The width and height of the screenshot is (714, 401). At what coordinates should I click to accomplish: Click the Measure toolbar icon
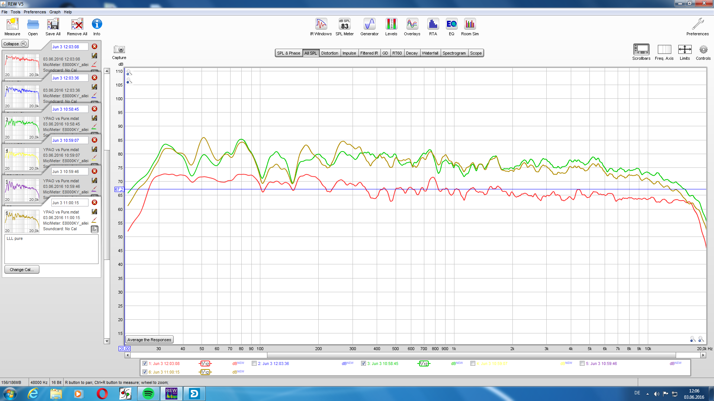click(12, 27)
